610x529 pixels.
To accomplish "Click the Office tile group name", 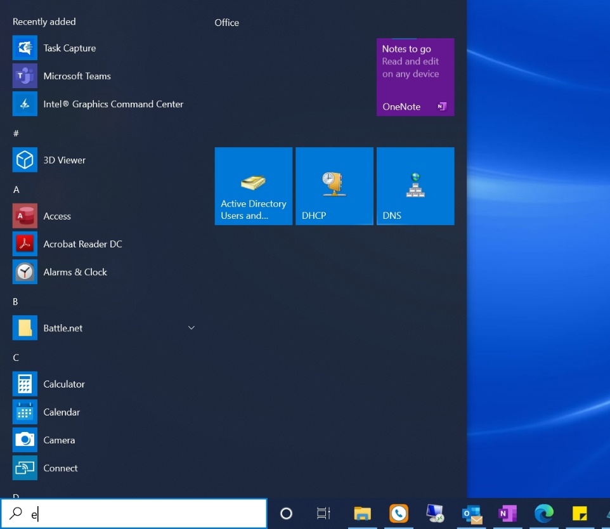I will [227, 23].
